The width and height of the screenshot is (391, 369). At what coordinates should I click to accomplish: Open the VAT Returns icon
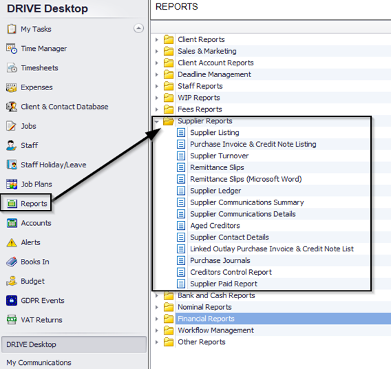[x=12, y=320]
